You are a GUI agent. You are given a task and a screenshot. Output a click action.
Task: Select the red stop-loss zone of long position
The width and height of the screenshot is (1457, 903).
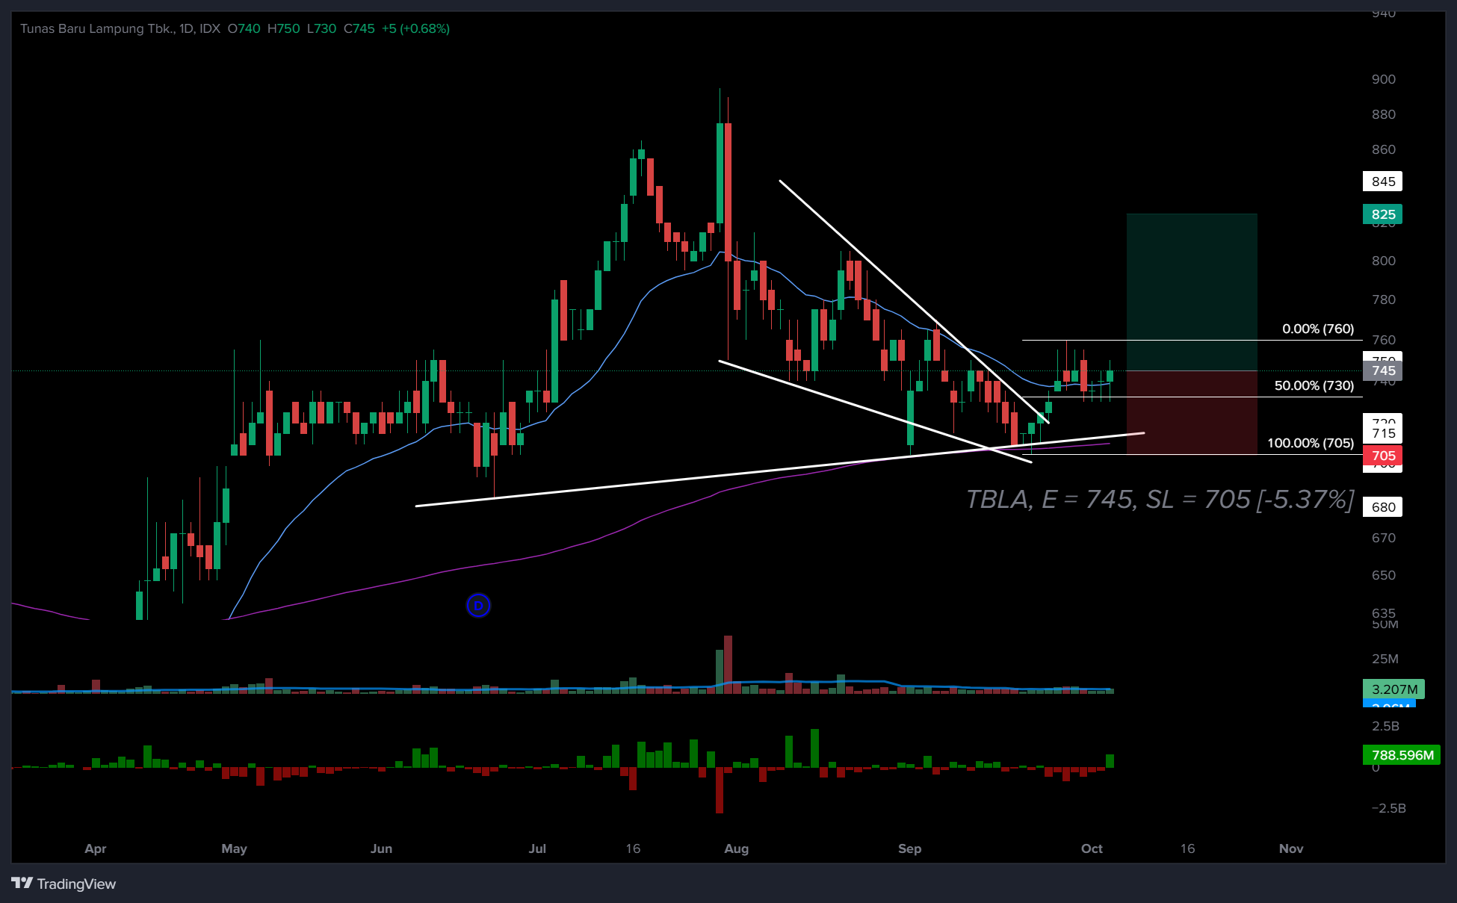[x=1192, y=412]
